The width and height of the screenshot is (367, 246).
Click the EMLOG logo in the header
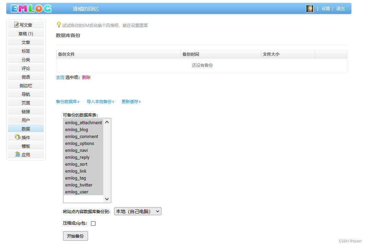coord(31,8)
